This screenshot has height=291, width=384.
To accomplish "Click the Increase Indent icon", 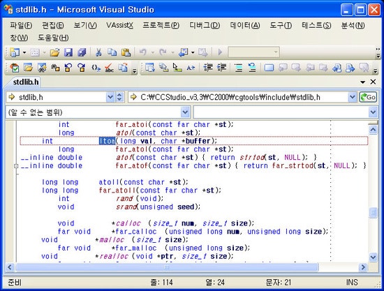I will click(x=221, y=67).
